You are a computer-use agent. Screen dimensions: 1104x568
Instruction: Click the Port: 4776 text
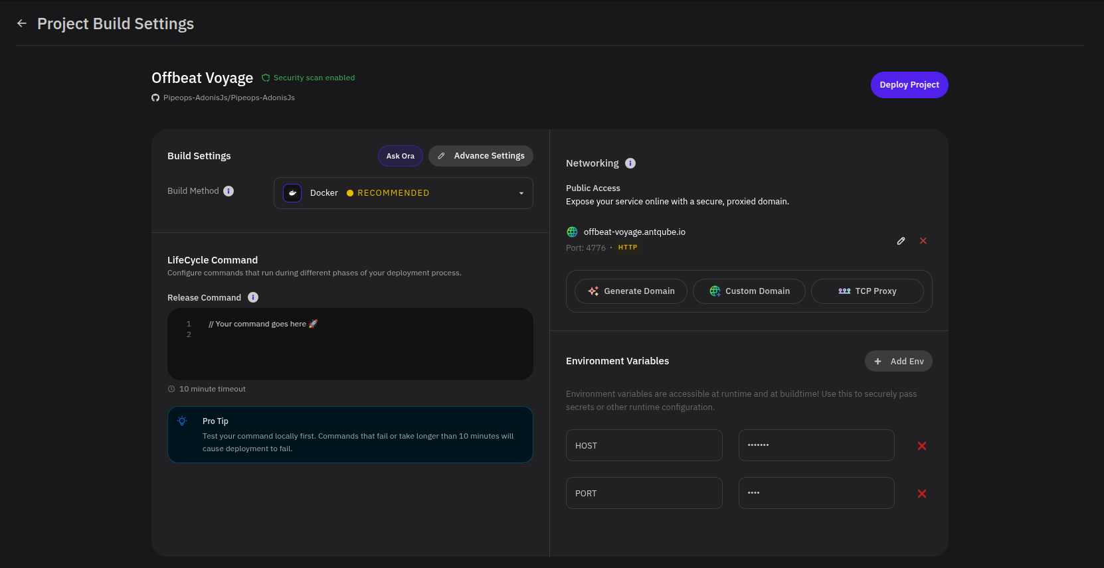[586, 248]
